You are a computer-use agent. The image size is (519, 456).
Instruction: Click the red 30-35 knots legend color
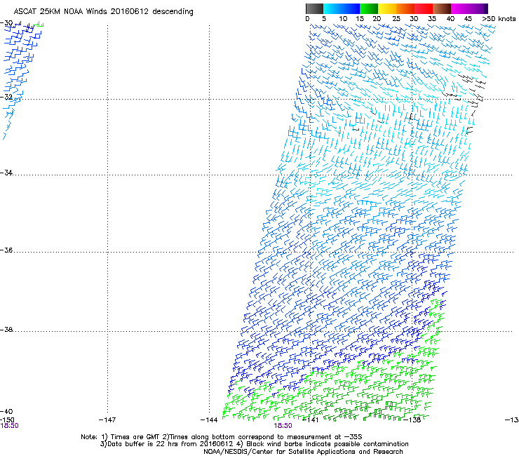coord(424,8)
